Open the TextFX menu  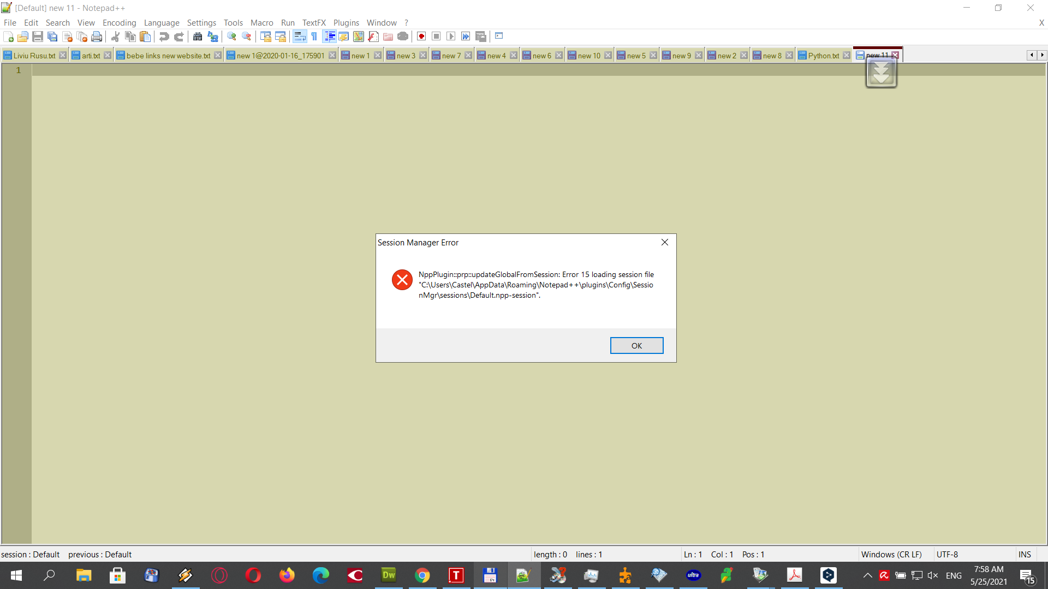coord(314,22)
